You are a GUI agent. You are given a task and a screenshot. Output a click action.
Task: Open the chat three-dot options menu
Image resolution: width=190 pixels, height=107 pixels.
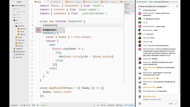coord(177,6)
